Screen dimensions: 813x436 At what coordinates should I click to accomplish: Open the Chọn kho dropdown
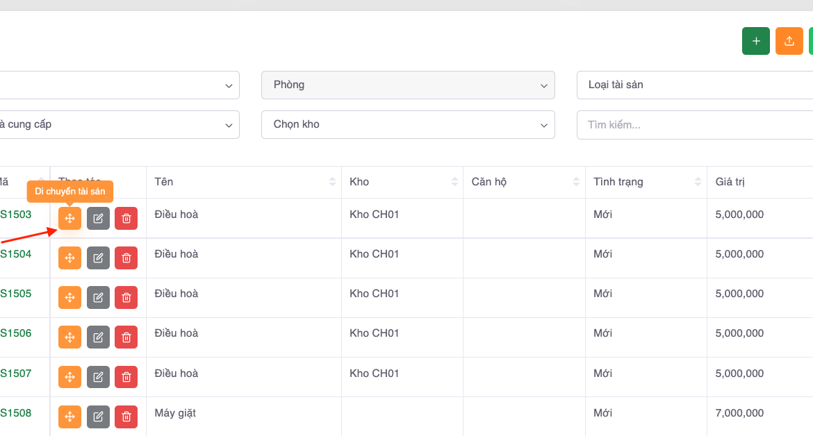click(408, 124)
